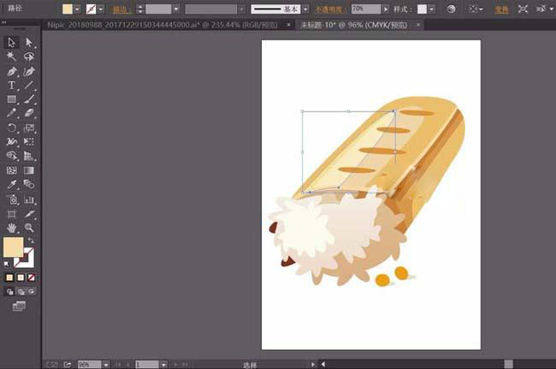Image resolution: width=556 pixels, height=369 pixels.
Task: Click the Isolate Selected Object icon
Action: tap(523, 9)
